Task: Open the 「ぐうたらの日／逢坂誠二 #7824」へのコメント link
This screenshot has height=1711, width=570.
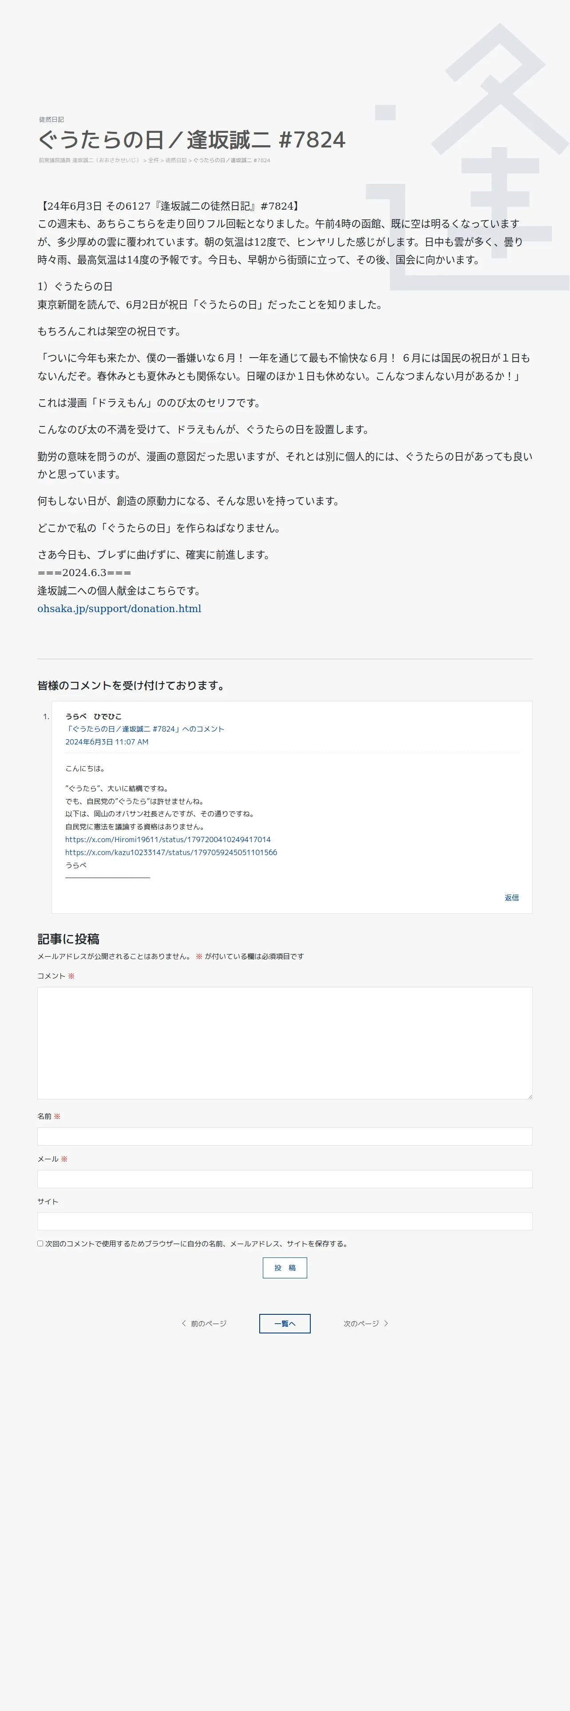Action: pyautogui.click(x=145, y=728)
